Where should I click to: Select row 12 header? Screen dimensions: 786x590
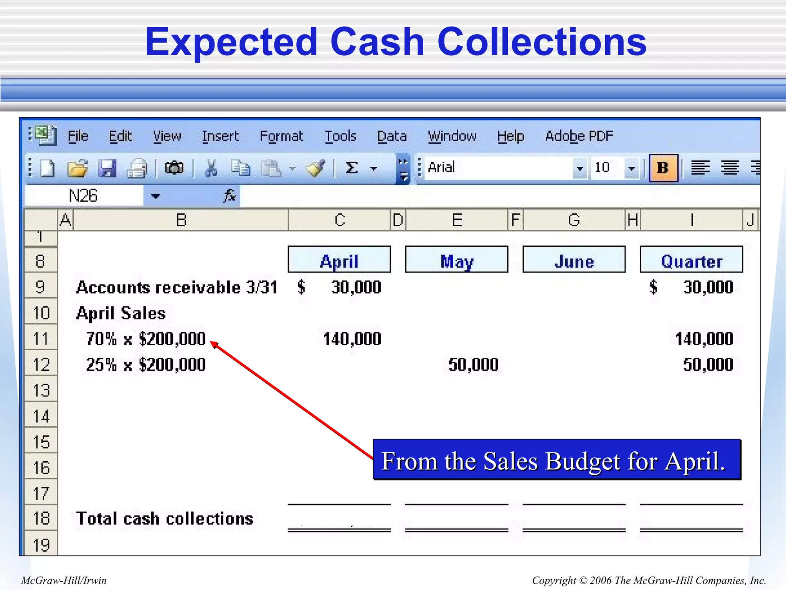[x=41, y=364]
